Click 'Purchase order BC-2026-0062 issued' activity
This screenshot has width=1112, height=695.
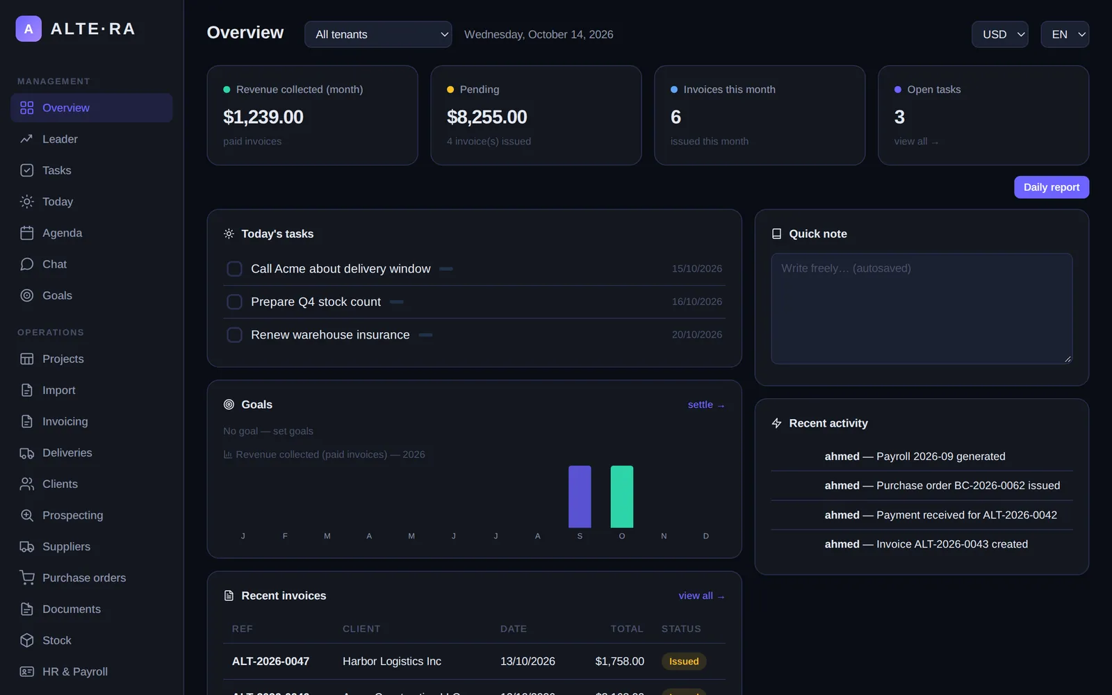[922, 486]
